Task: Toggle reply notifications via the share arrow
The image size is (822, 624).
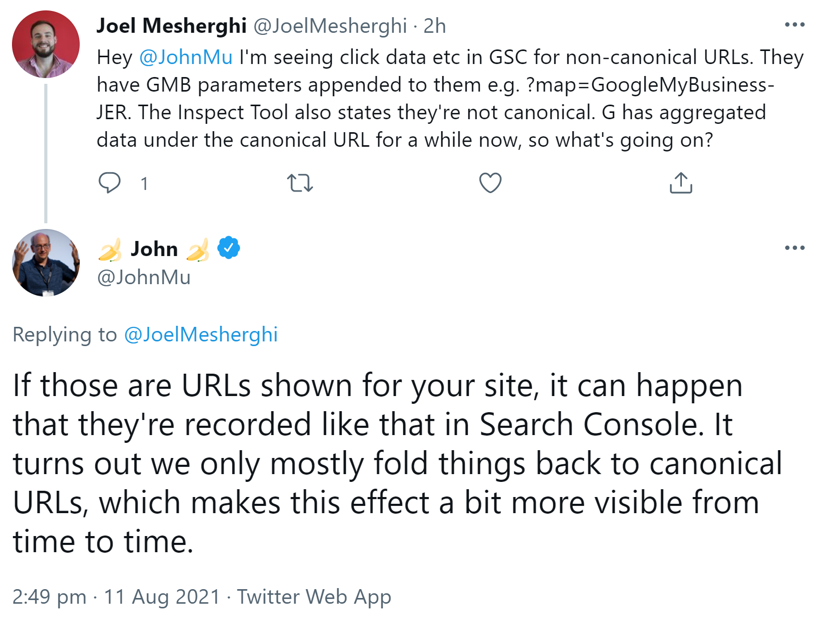Action: click(680, 183)
